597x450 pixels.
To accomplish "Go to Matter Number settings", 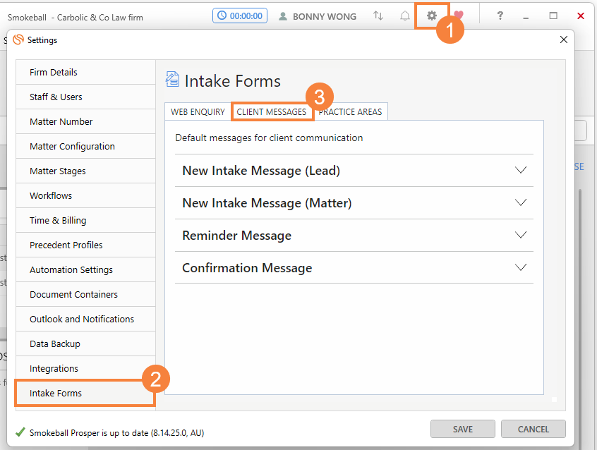I will point(85,122).
